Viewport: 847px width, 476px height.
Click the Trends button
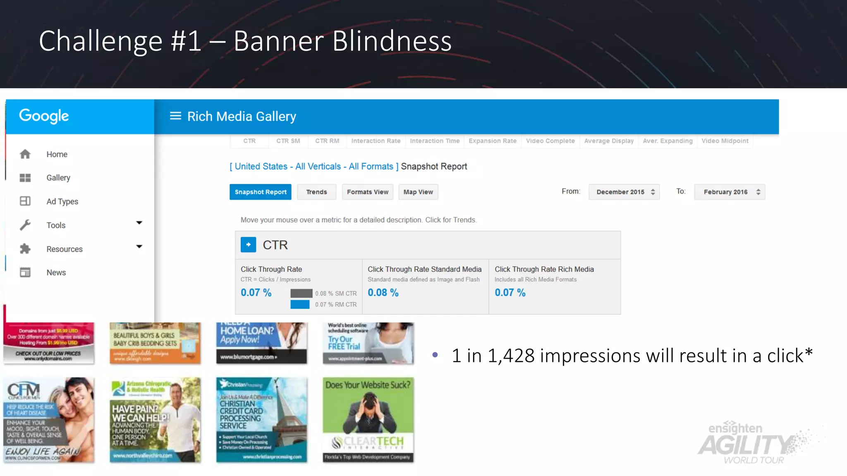click(x=317, y=192)
